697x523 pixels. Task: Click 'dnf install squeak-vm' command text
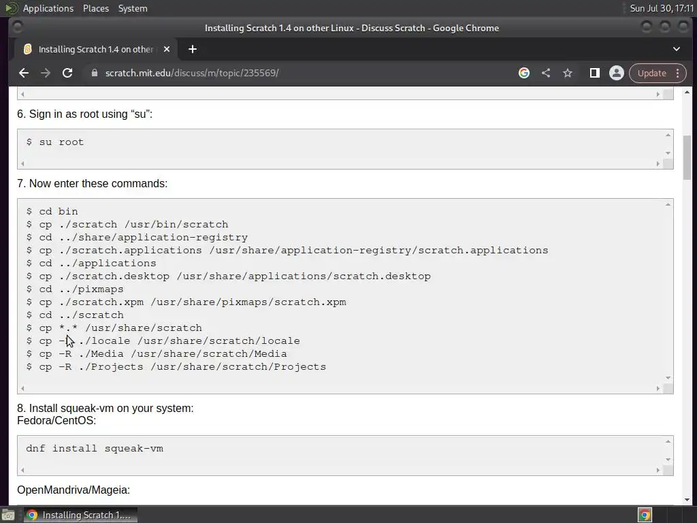(x=95, y=448)
